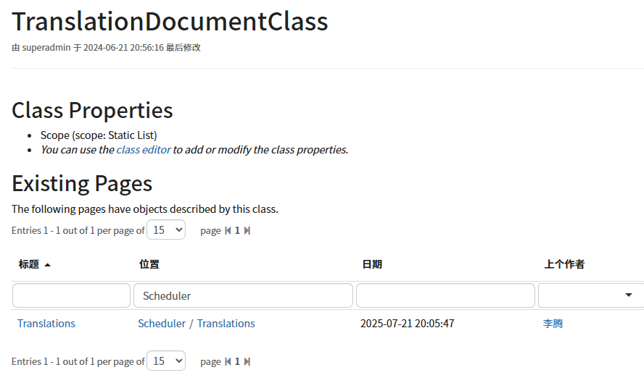Go to next page in bottom pagination
Viewport: 644px width, 383px height.
pyautogui.click(x=247, y=361)
